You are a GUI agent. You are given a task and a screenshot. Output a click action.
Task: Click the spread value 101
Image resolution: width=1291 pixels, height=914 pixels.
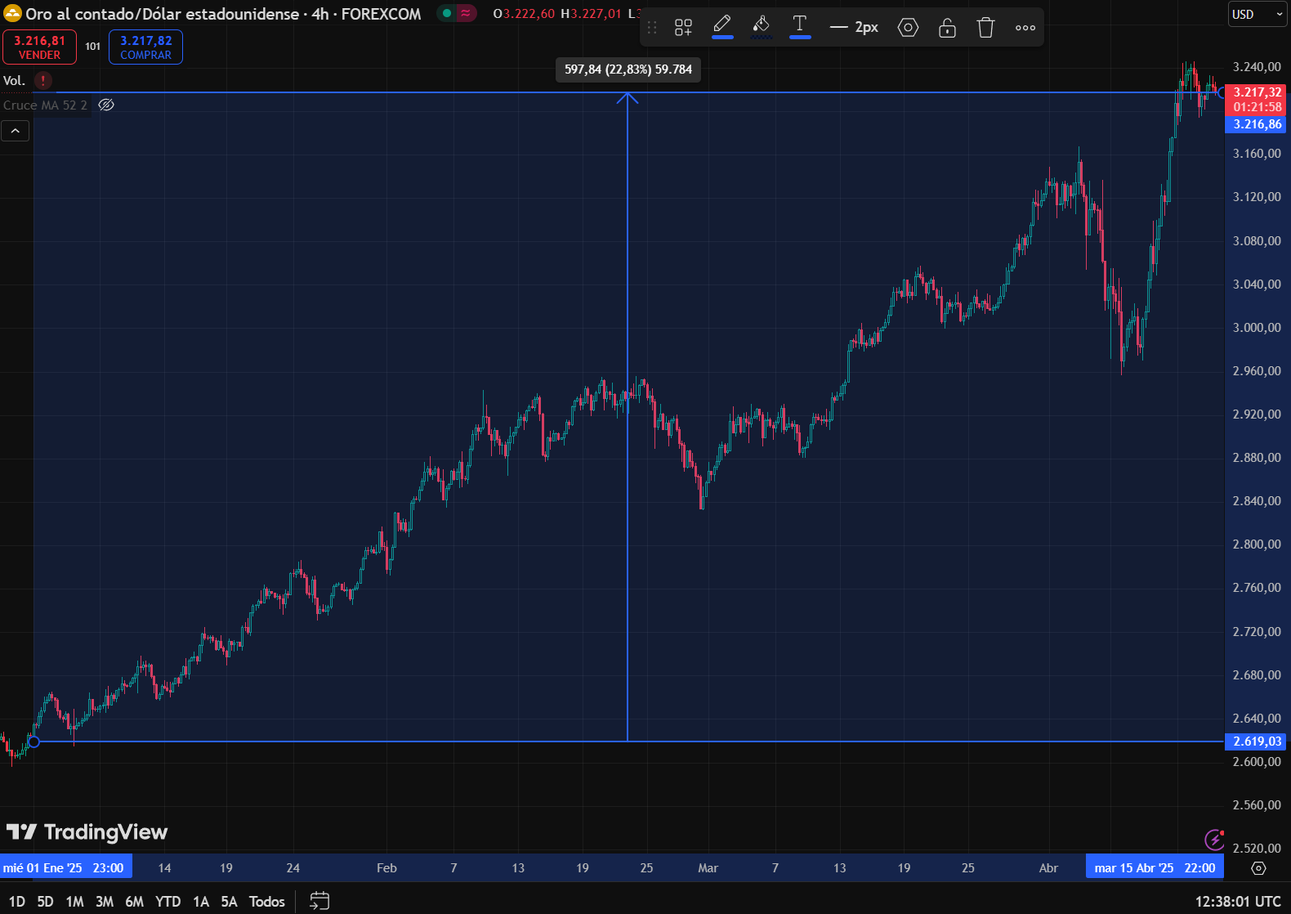[x=93, y=47]
